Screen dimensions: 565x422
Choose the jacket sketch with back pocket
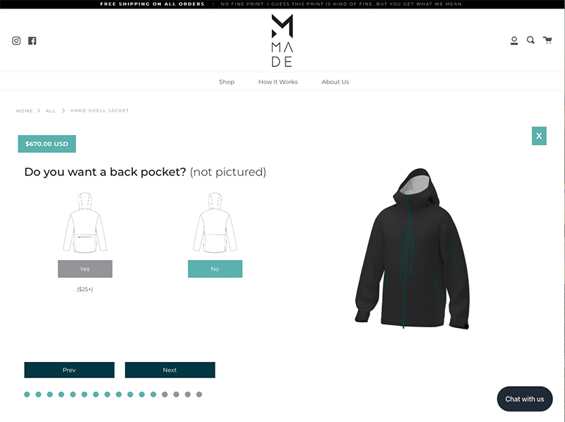point(85,223)
